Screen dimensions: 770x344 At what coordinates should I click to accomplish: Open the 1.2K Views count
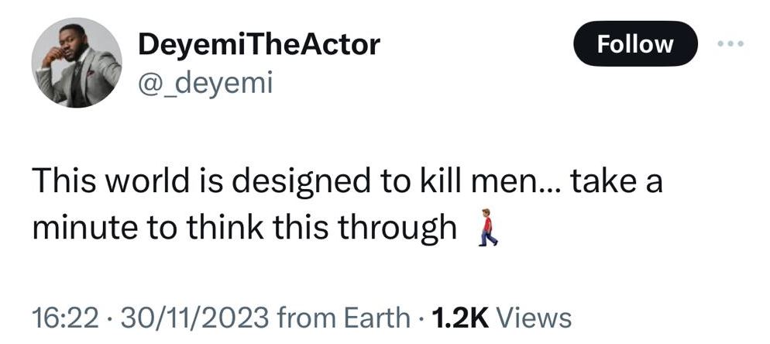pyautogui.click(x=502, y=317)
